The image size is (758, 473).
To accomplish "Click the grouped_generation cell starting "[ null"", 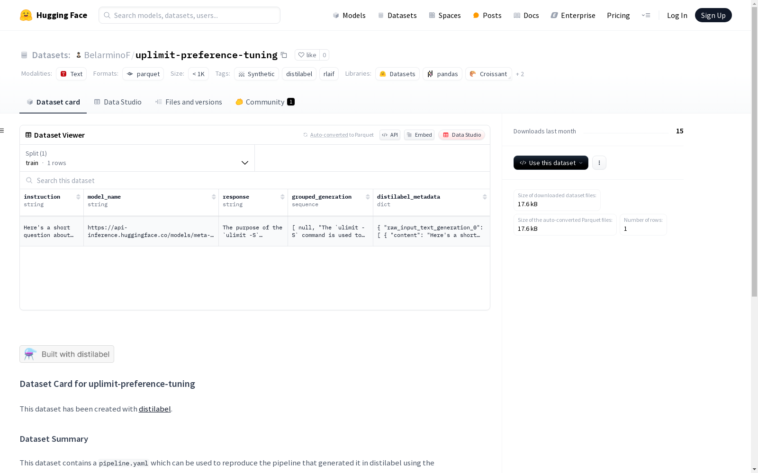I will click(x=331, y=231).
